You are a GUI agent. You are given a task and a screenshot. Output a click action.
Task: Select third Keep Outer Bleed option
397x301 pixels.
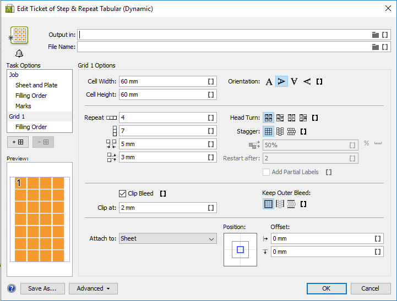[291, 204]
